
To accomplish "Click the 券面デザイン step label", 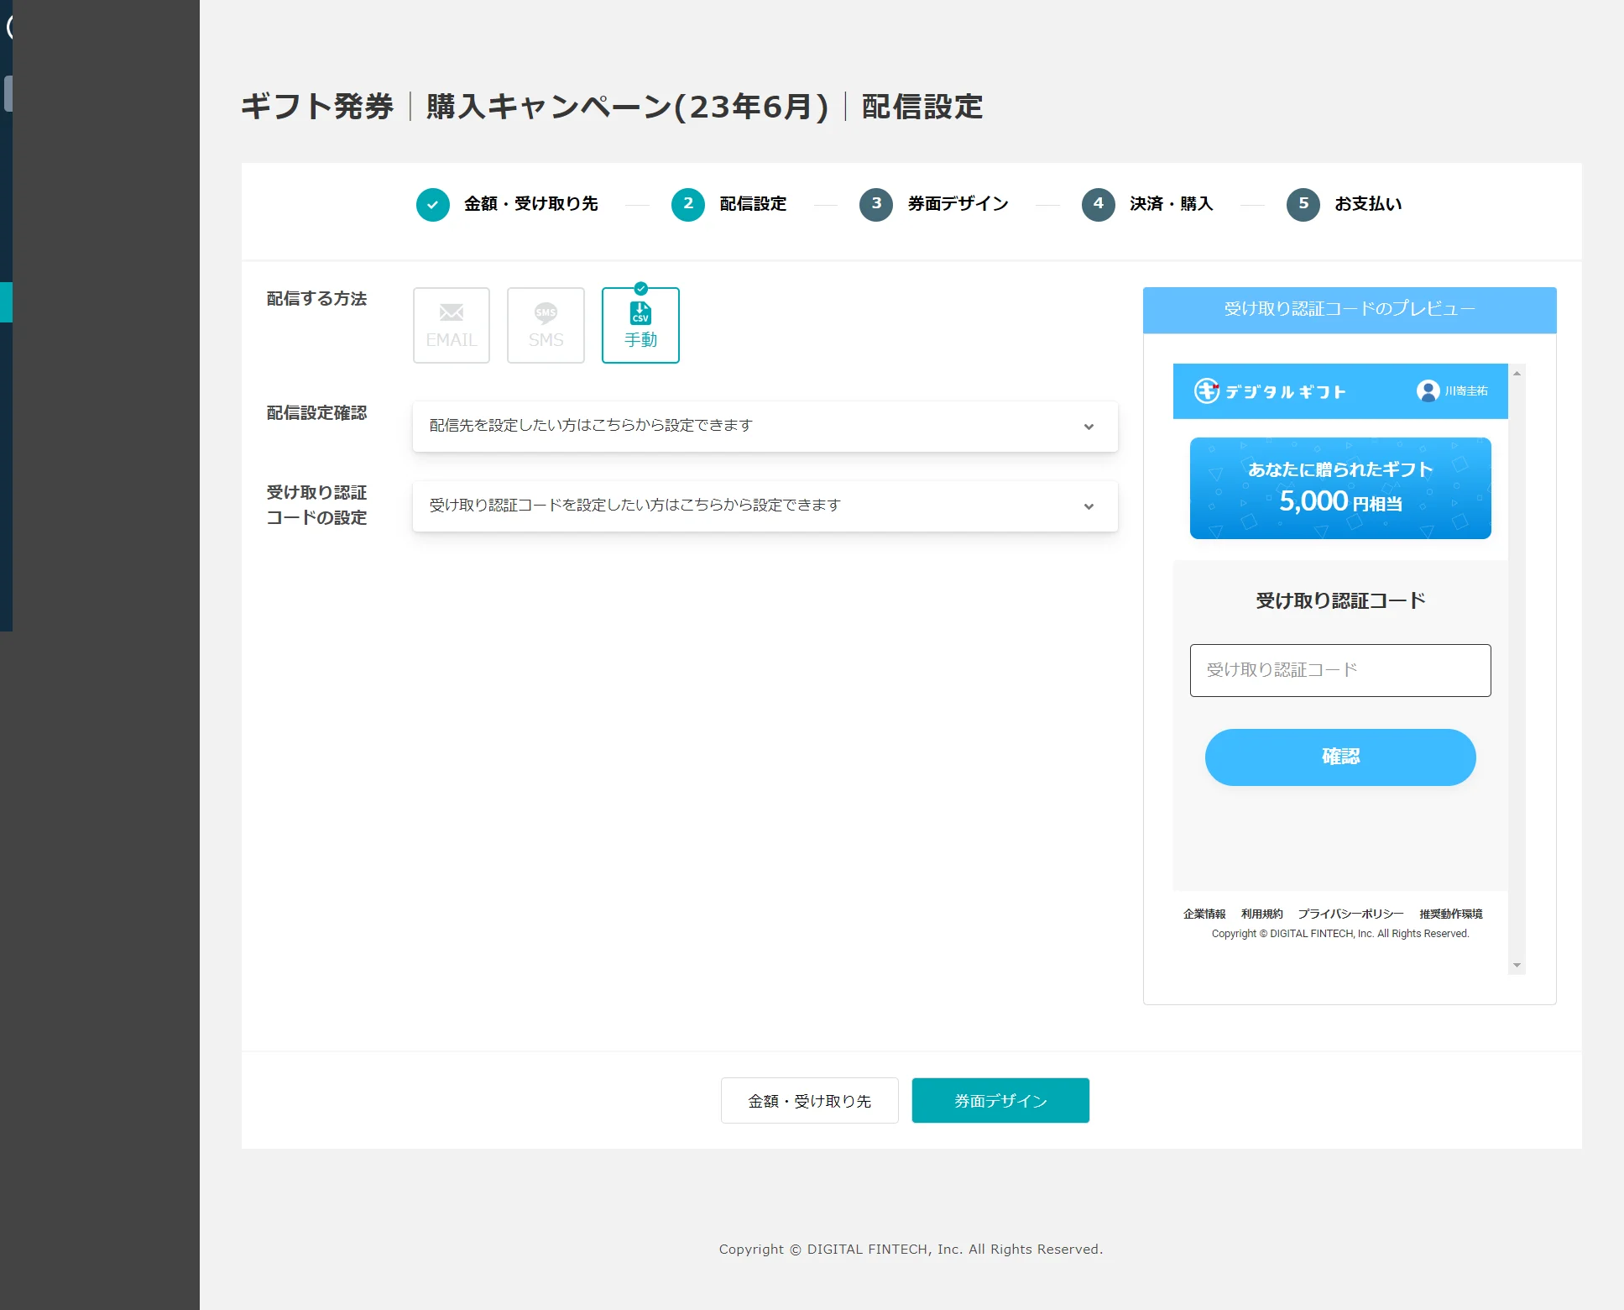I will (958, 204).
